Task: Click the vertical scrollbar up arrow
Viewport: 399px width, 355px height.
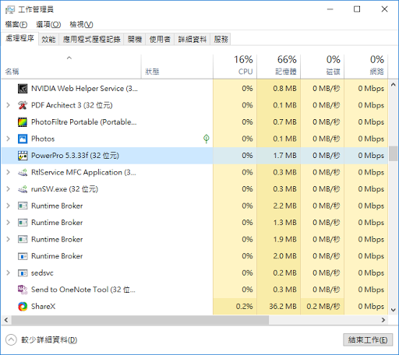Action: 394,85
